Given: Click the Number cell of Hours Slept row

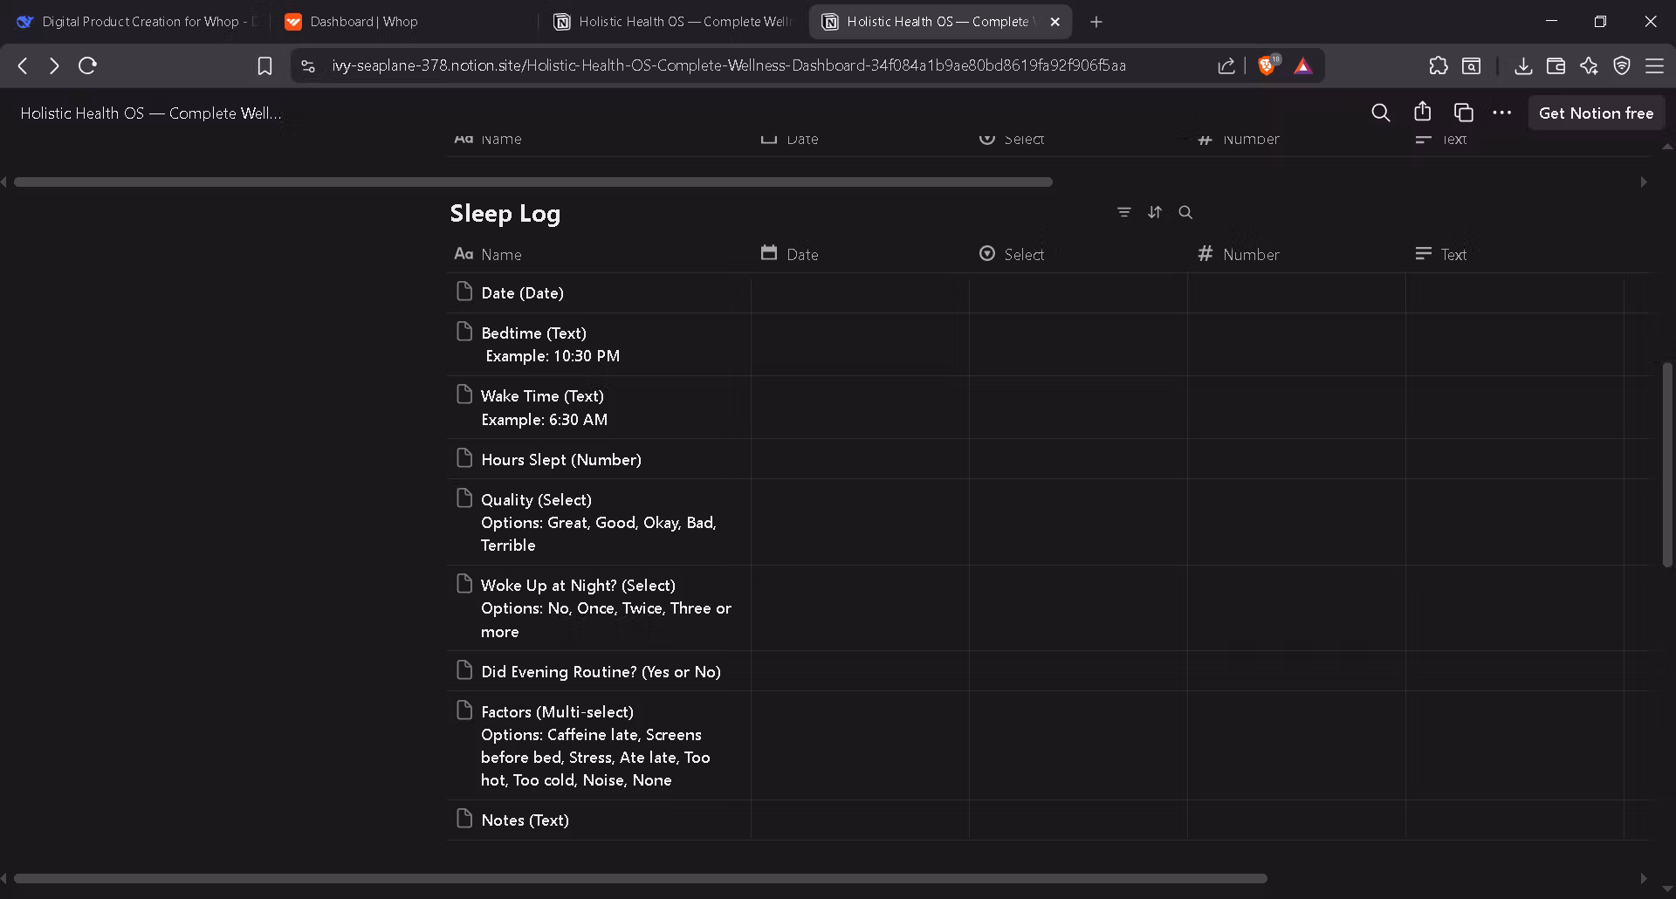Looking at the screenshot, I should [1296, 459].
